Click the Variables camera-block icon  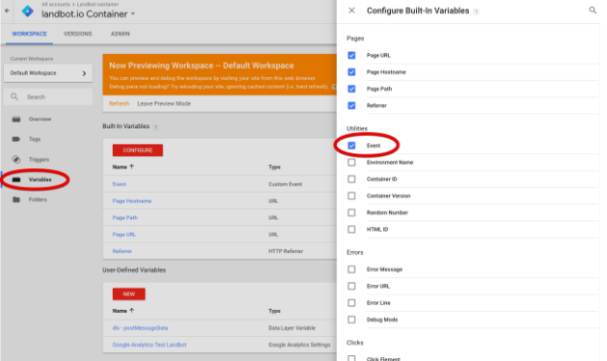click(x=16, y=180)
